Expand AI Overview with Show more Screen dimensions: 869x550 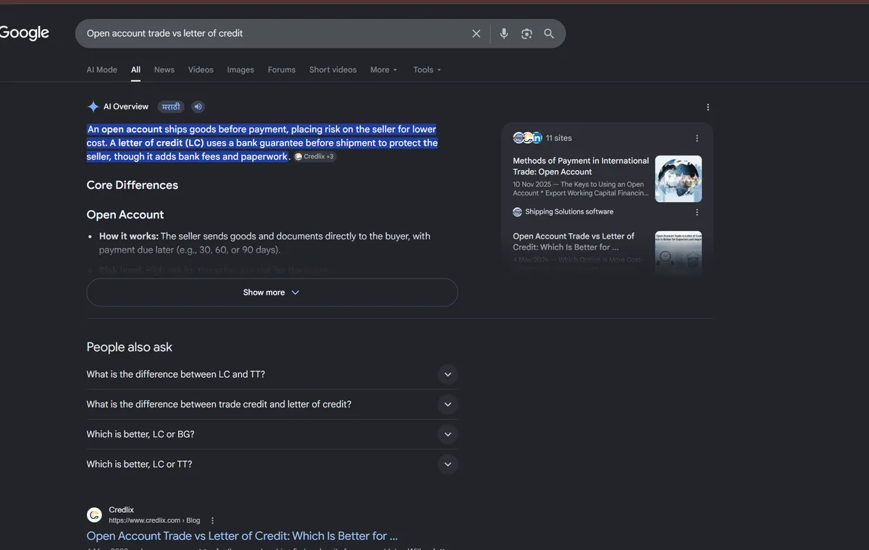[272, 292]
